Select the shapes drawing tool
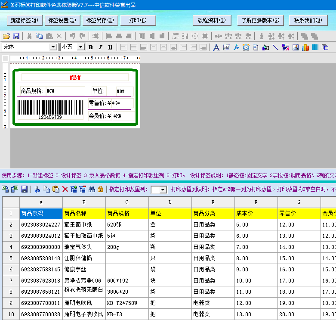The width and height of the screenshot is (336, 320). 266,47
